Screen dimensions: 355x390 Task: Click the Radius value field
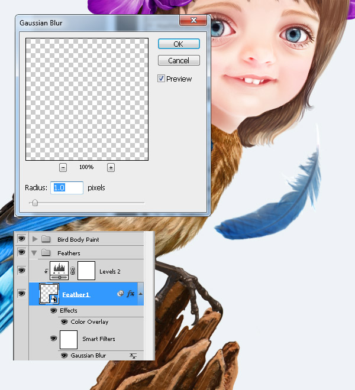pyautogui.click(x=67, y=187)
